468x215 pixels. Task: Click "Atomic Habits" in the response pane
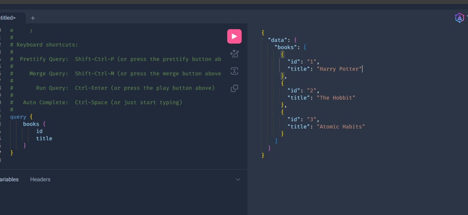click(341, 127)
